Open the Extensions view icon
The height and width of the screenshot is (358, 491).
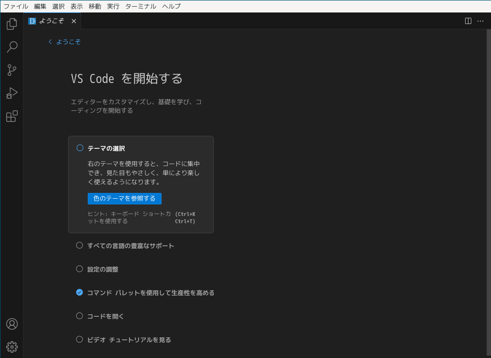(12, 116)
